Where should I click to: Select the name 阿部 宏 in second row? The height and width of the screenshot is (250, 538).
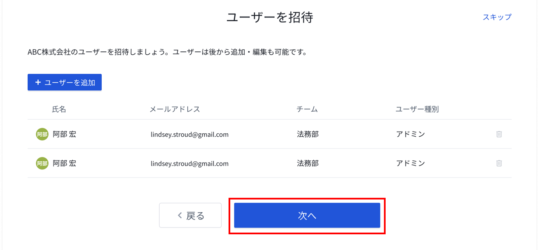point(64,163)
